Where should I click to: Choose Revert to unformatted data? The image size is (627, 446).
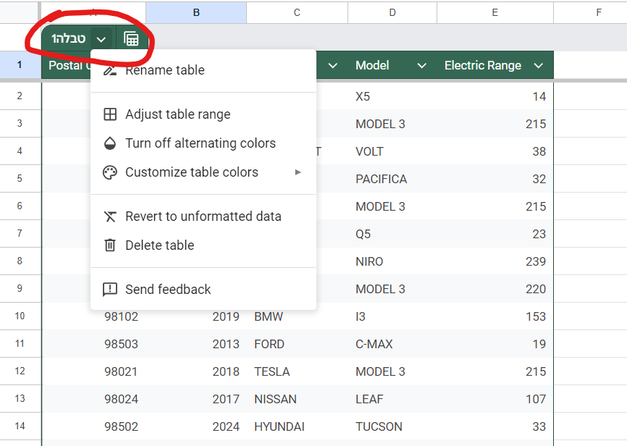tap(203, 216)
